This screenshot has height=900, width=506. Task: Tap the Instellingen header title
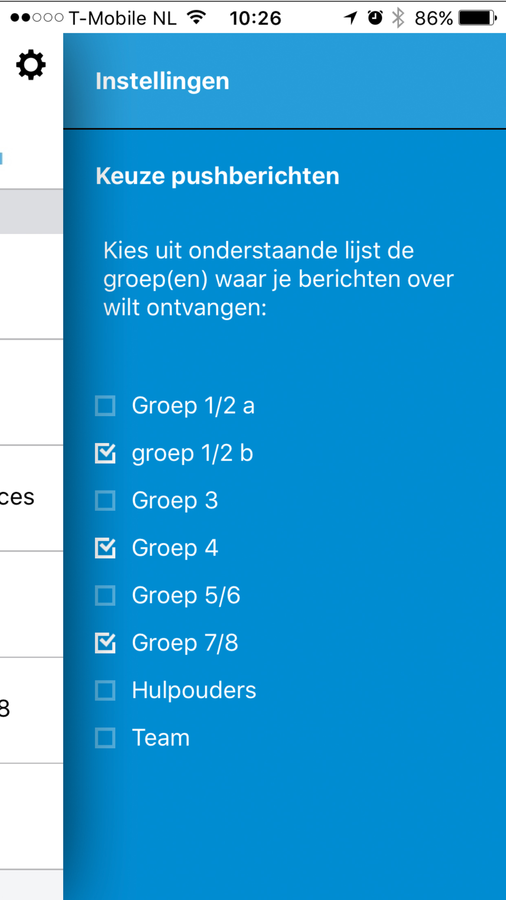(162, 81)
